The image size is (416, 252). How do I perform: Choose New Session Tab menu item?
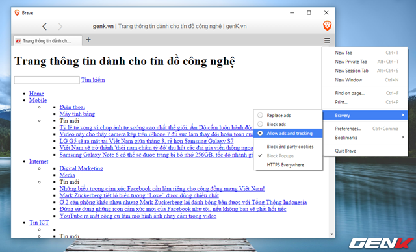pos(365,71)
